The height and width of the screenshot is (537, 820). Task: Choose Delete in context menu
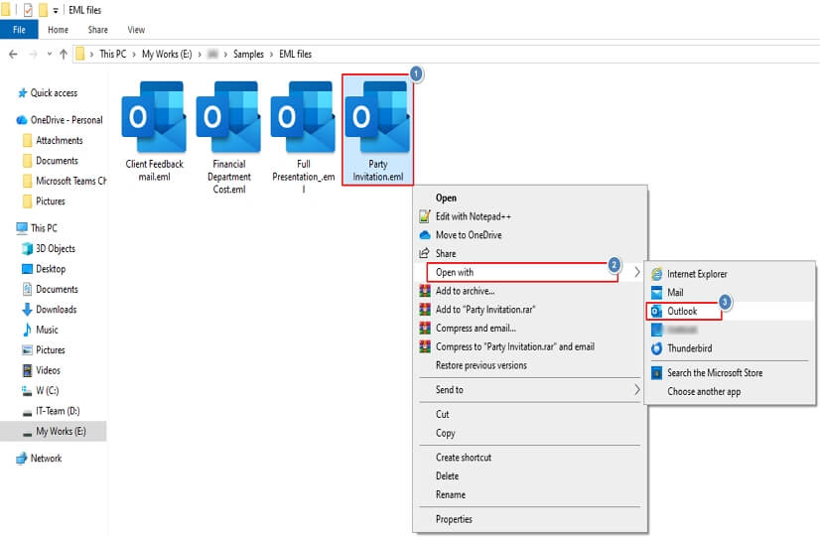click(447, 475)
